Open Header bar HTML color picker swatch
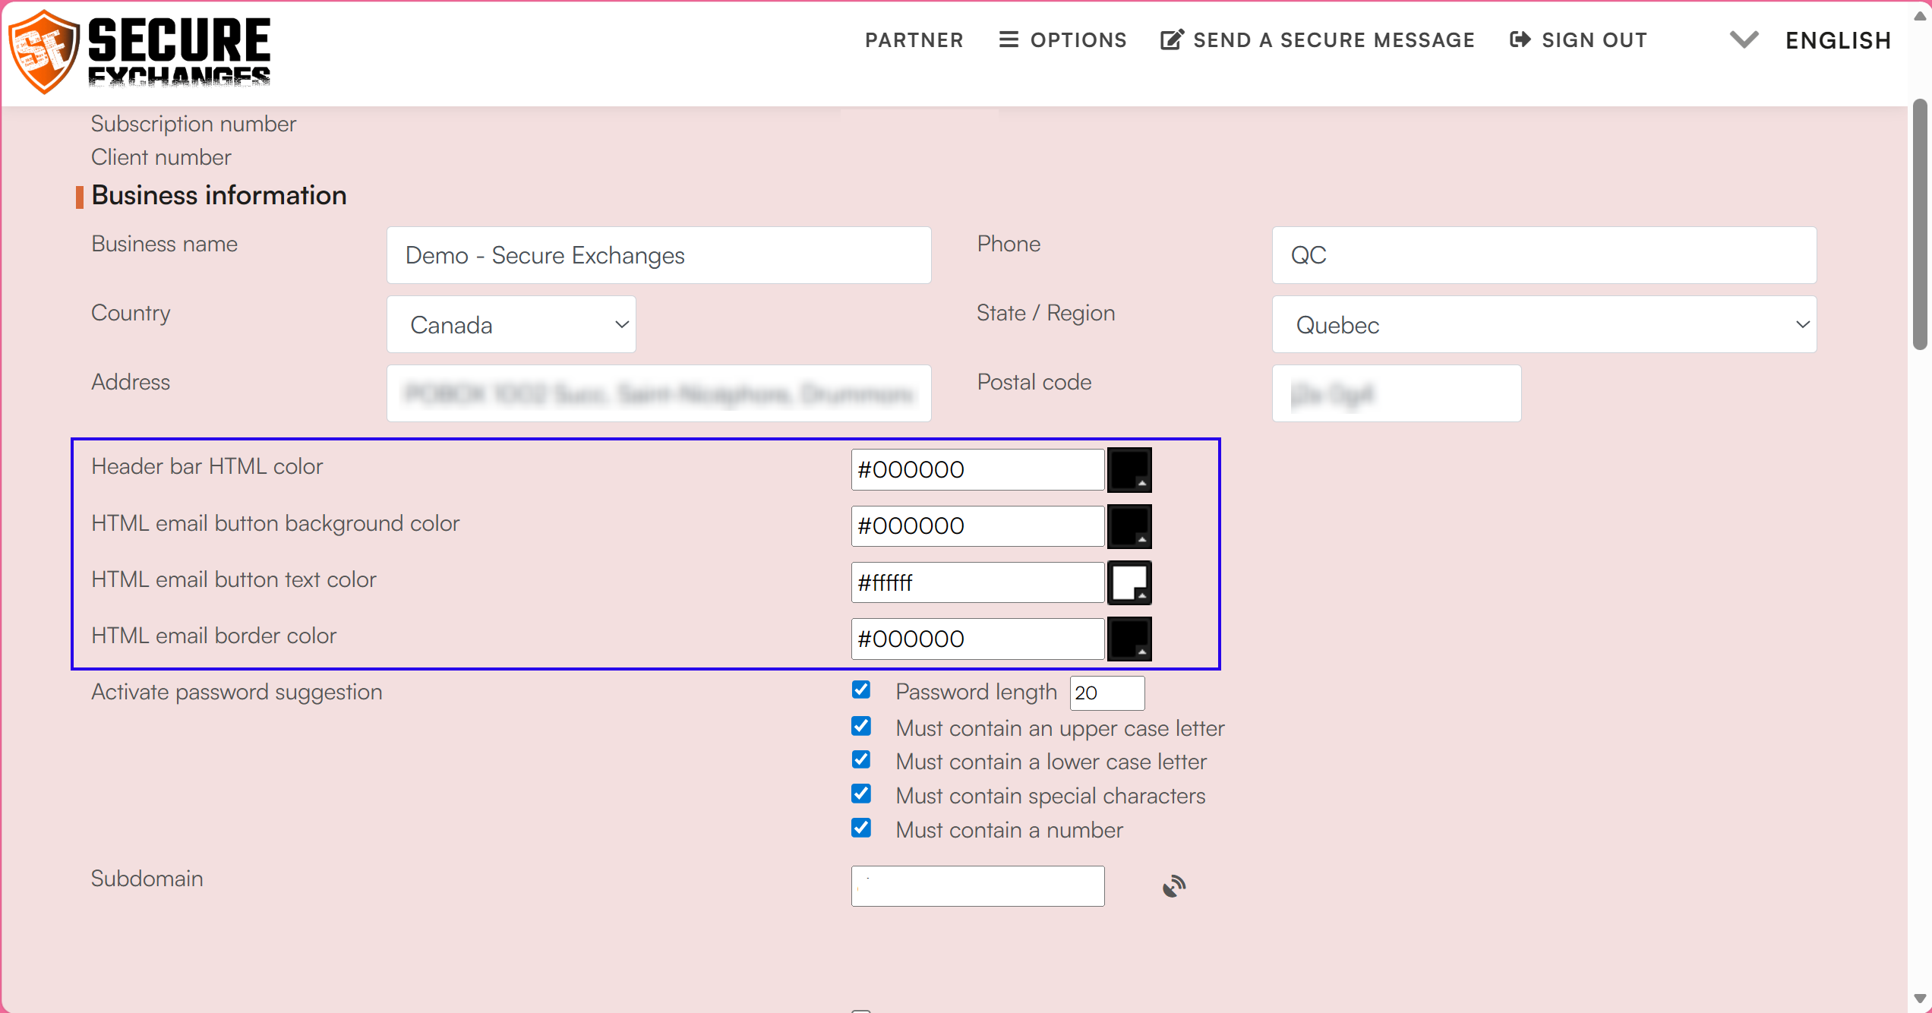This screenshot has height=1013, width=1932. [1129, 470]
